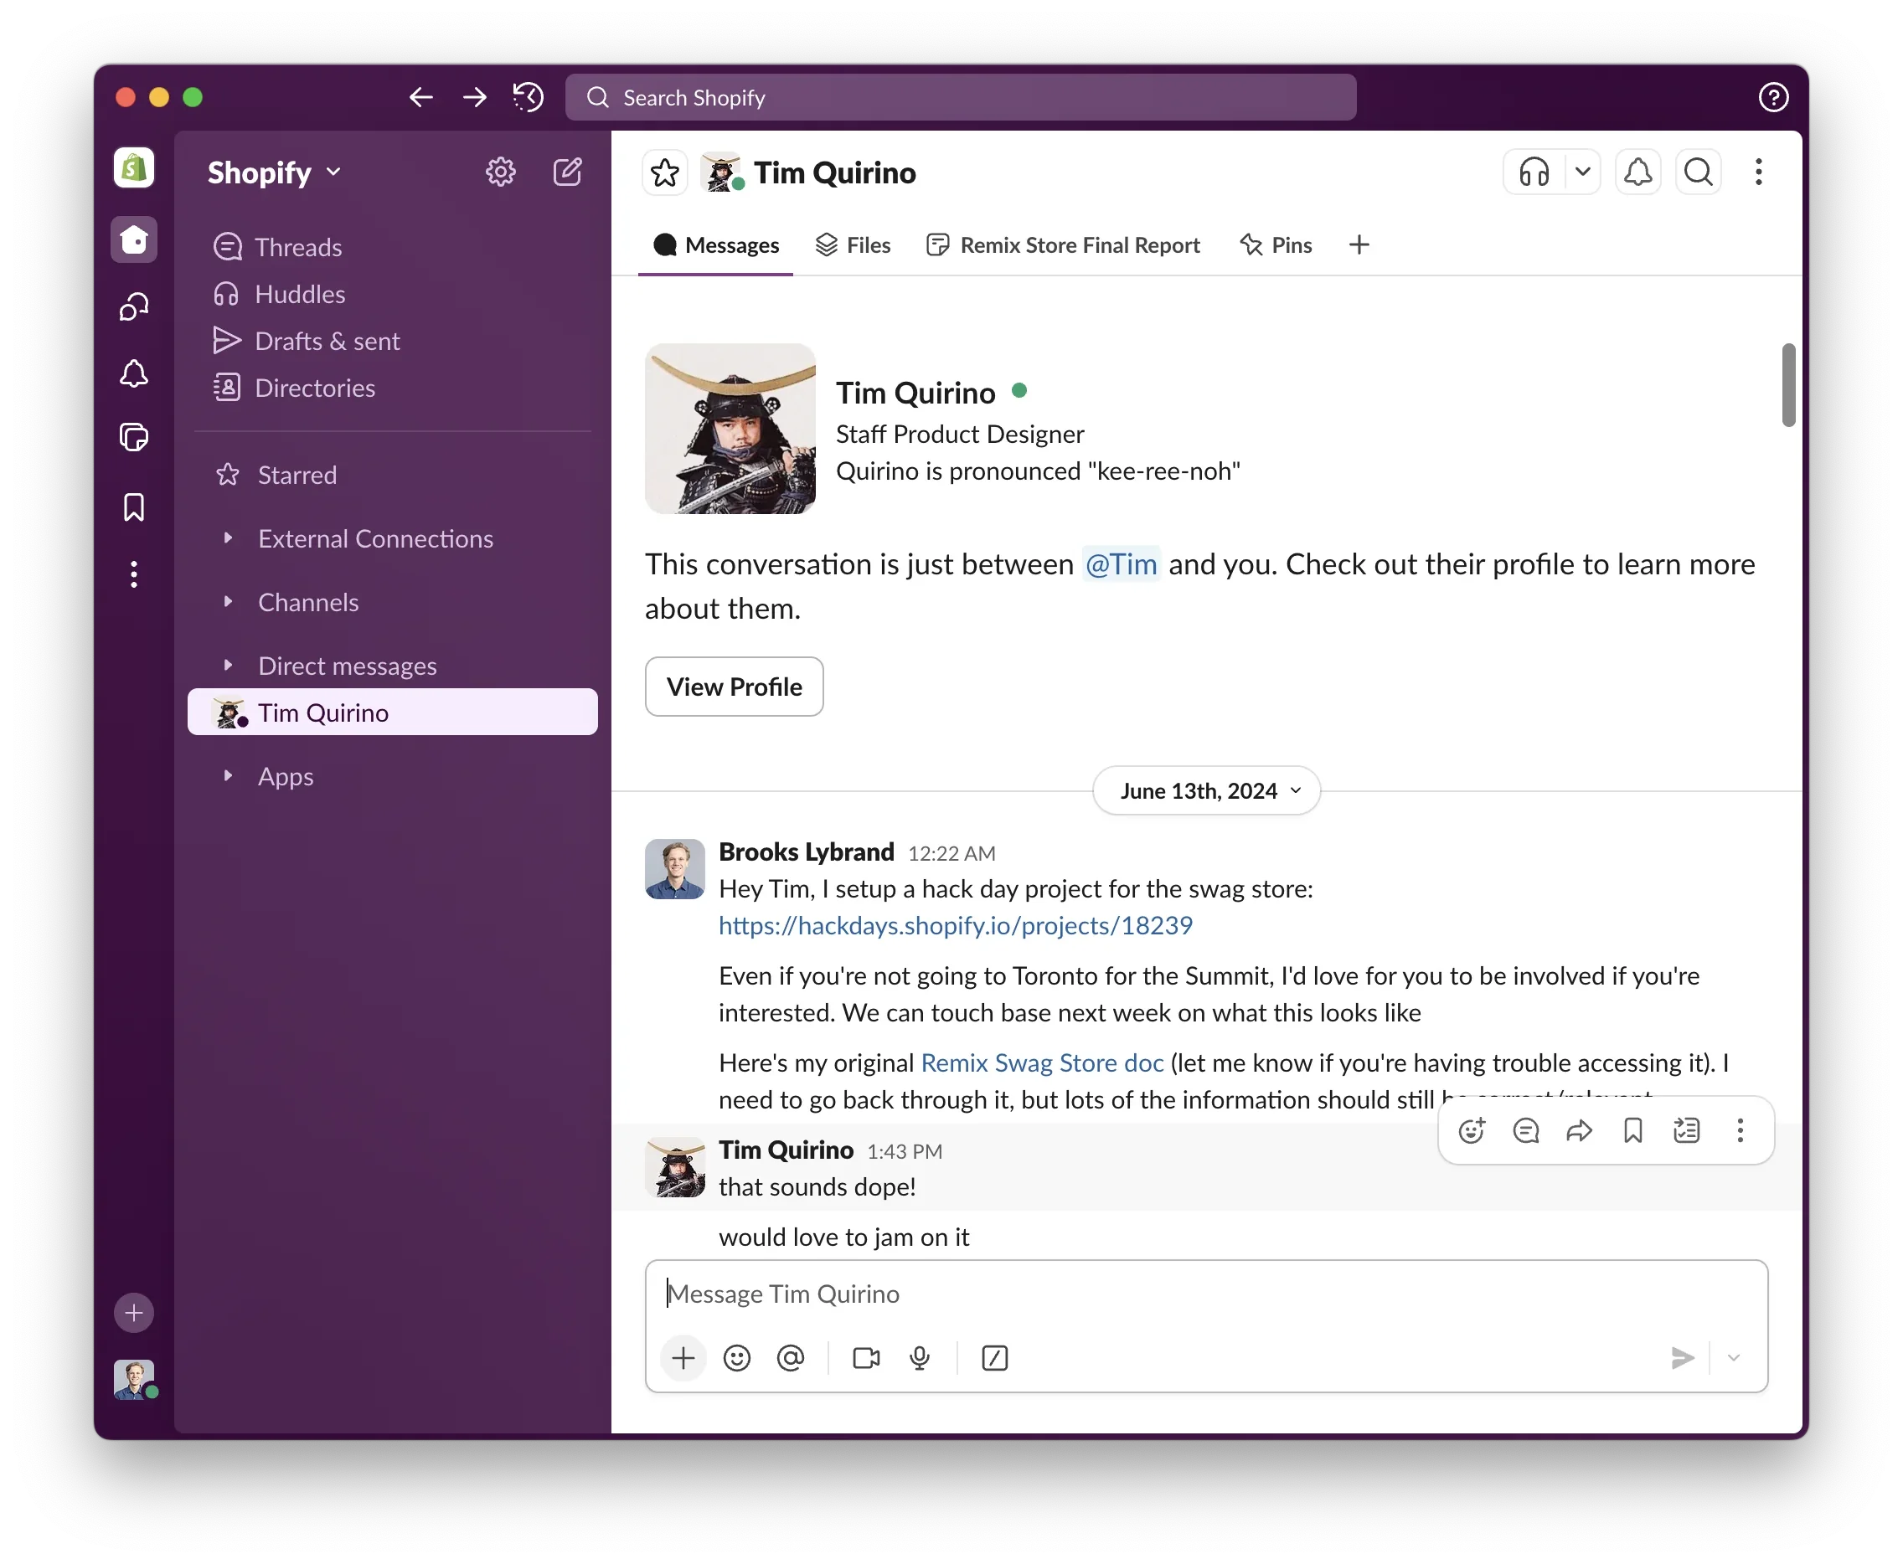
Task: Compose a new message with the pencil icon
Action: 567,172
